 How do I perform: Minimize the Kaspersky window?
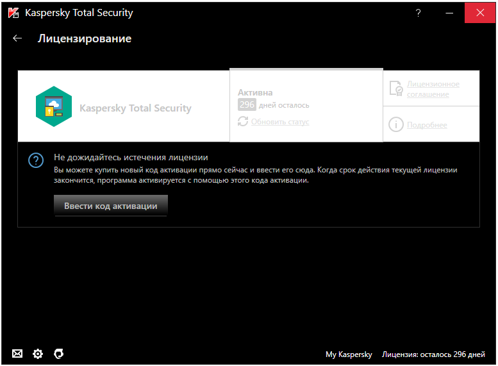point(449,13)
